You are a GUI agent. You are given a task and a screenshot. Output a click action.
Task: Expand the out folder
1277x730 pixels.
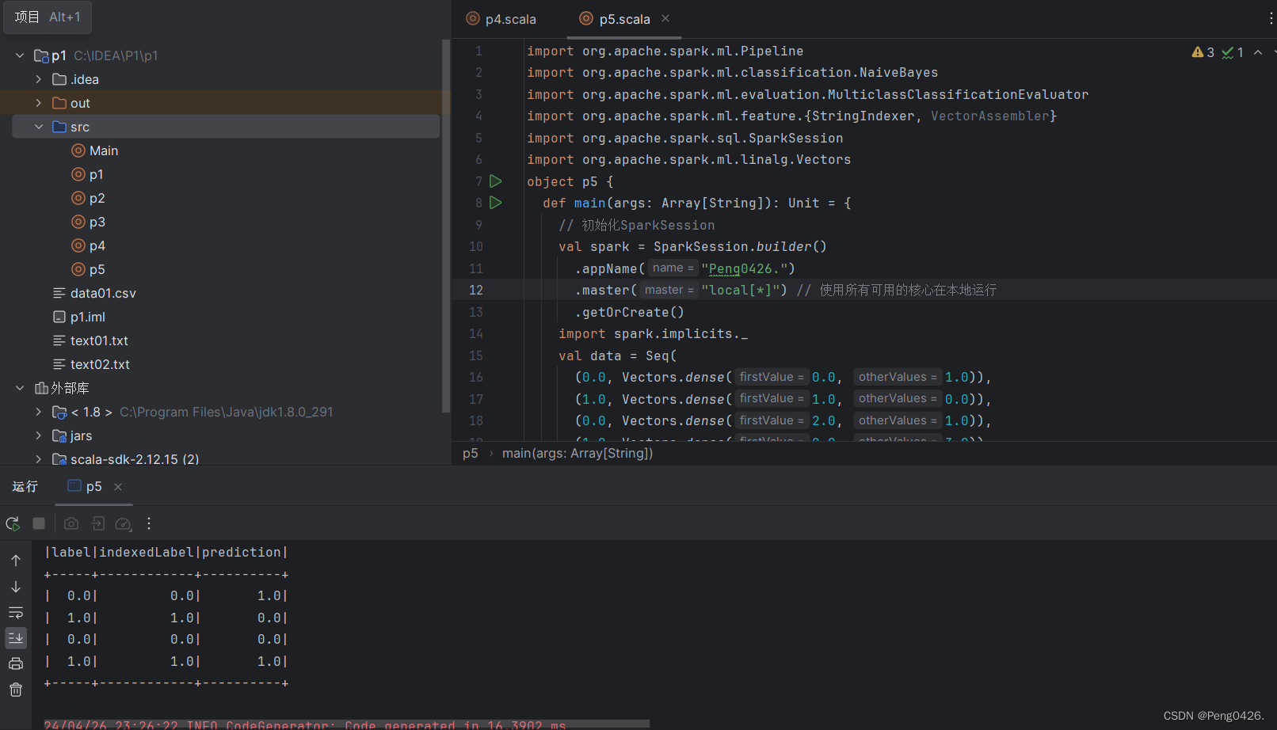click(39, 103)
